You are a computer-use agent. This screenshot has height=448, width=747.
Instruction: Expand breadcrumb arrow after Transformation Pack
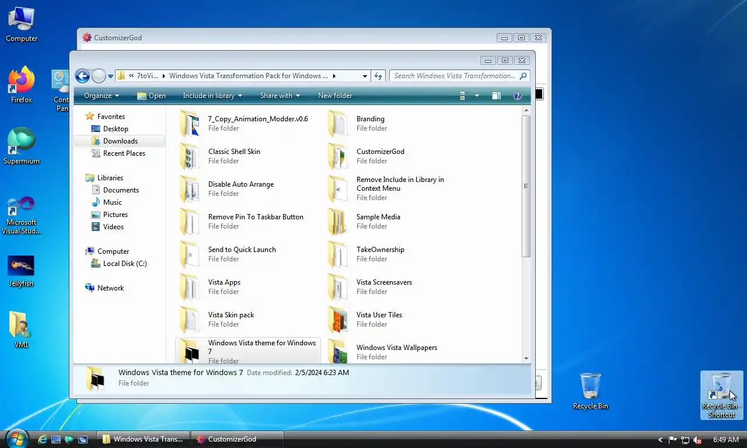click(x=334, y=76)
